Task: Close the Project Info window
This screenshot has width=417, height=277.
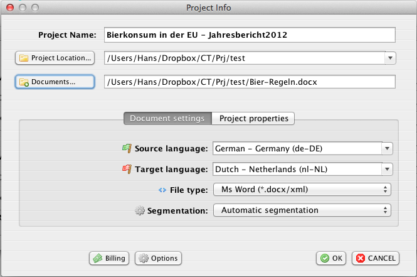Action: [x=8, y=8]
